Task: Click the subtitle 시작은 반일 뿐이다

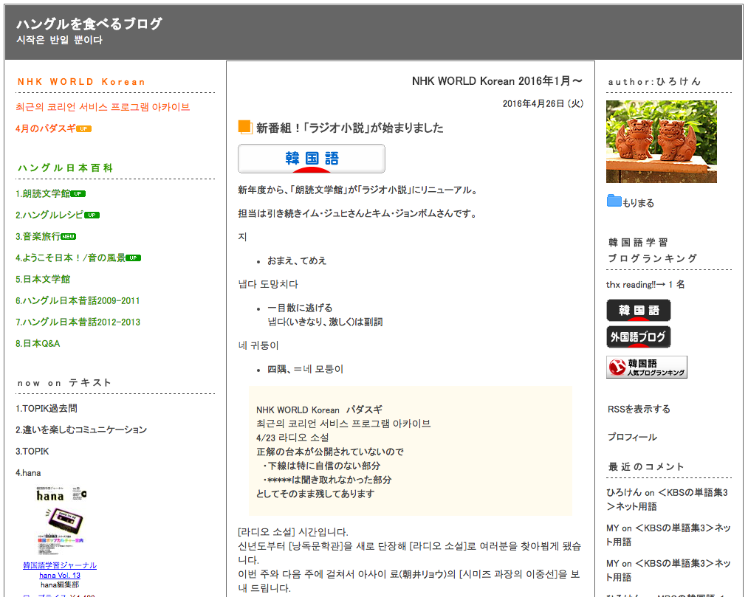Action: (x=60, y=40)
